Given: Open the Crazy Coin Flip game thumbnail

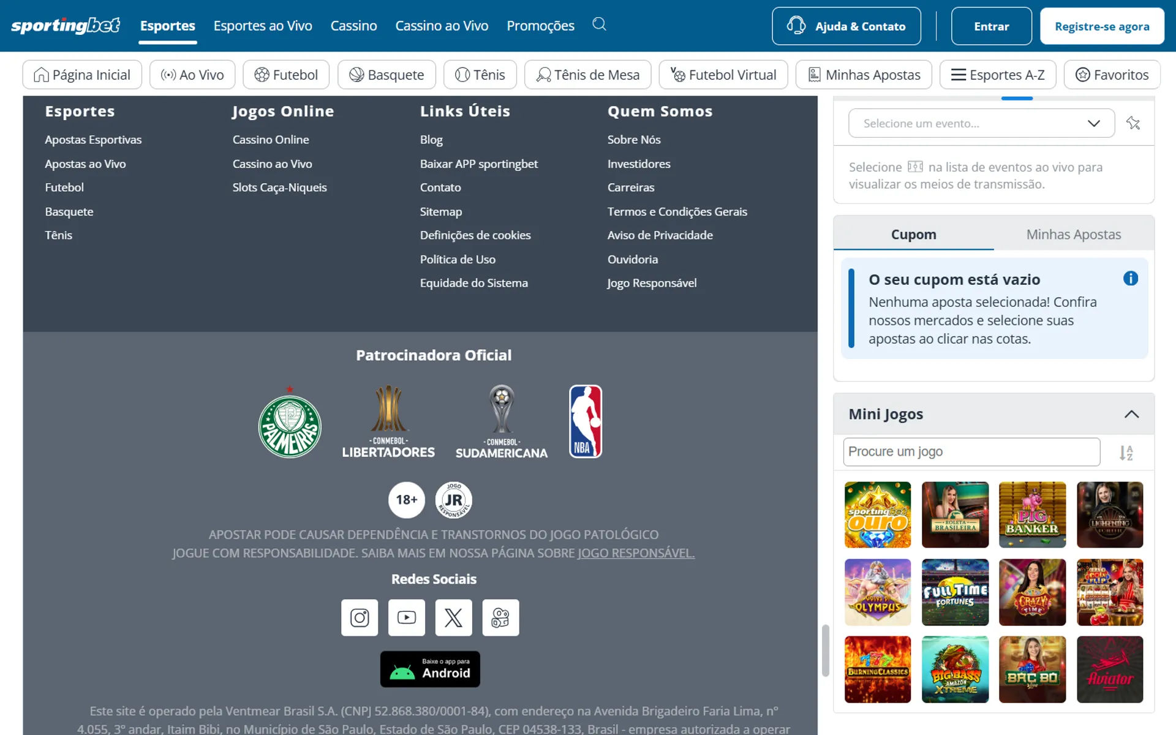Looking at the screenshot, I should point(1110,592).
